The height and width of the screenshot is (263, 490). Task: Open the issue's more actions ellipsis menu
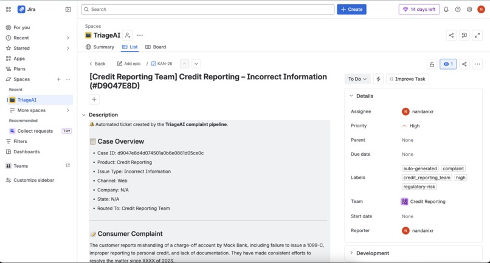point(477,64)
